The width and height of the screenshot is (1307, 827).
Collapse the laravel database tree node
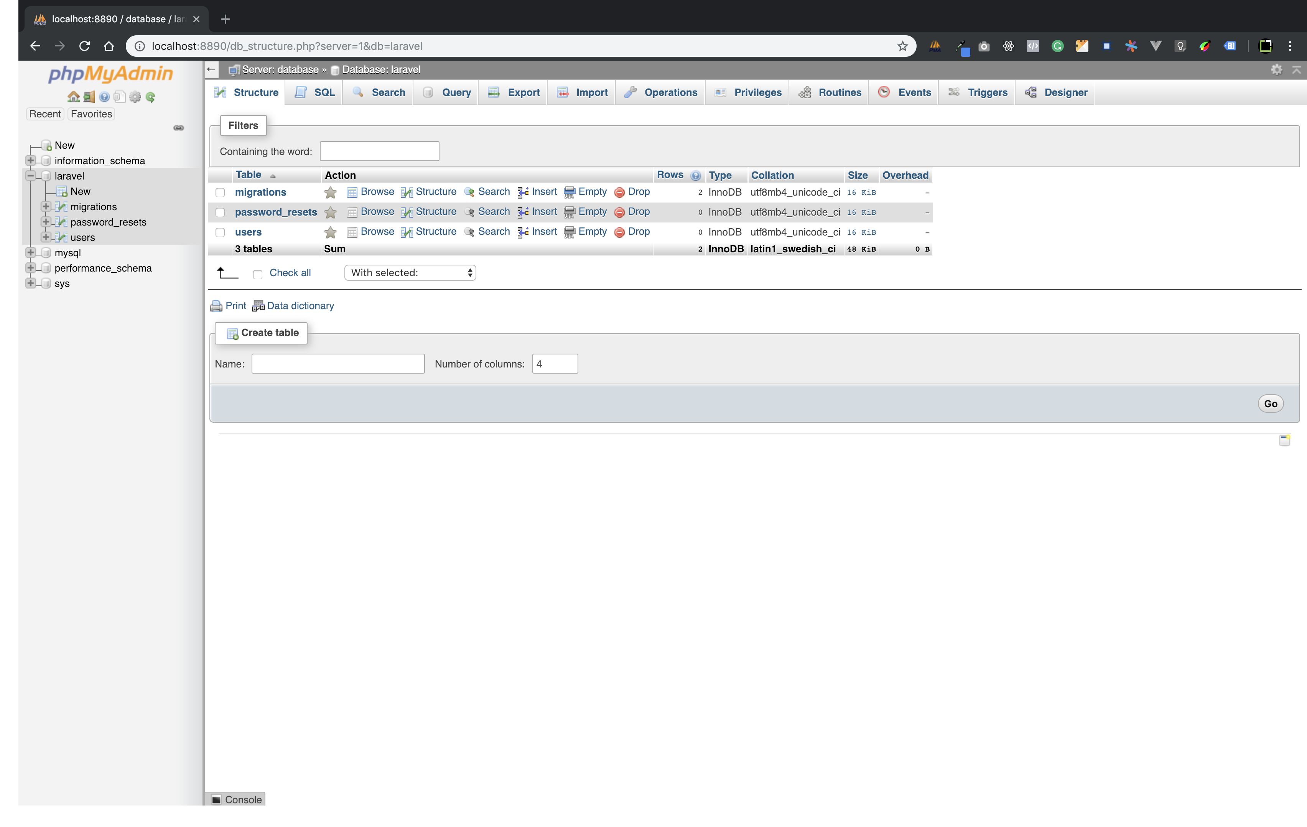[x=31, y=175]
